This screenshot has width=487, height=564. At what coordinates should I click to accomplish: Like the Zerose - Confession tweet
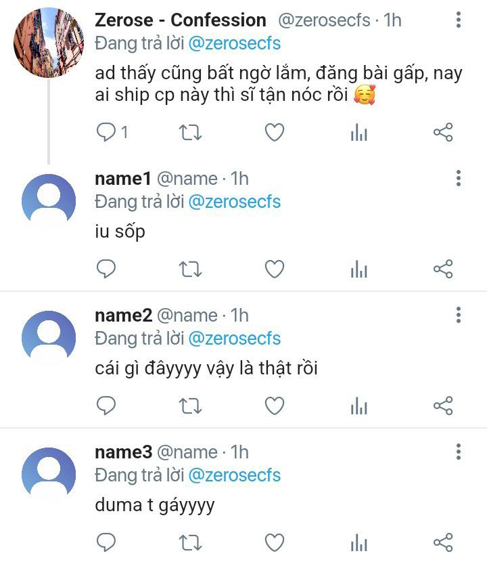click(274, 132)
